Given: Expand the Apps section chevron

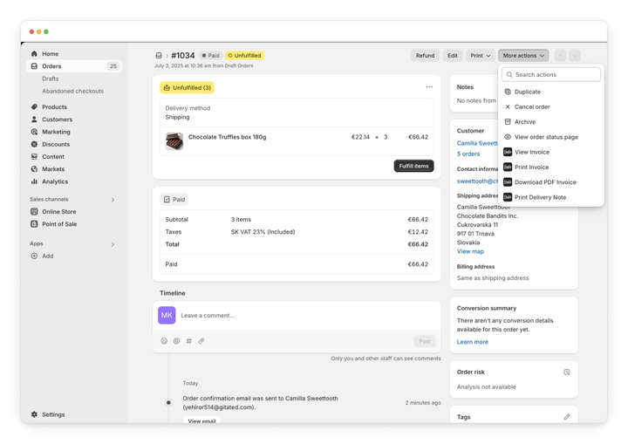Looking at the screenshot, I should click(x=113, y=244).
